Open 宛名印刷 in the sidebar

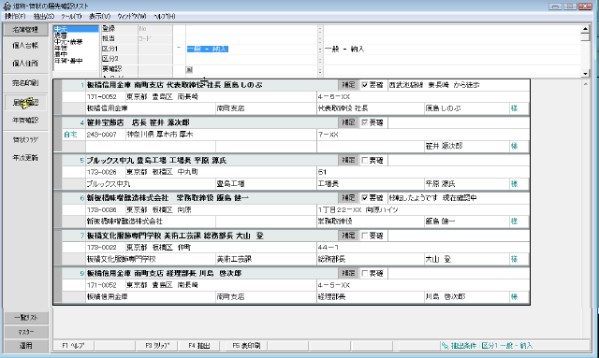[x=25, y=83]
